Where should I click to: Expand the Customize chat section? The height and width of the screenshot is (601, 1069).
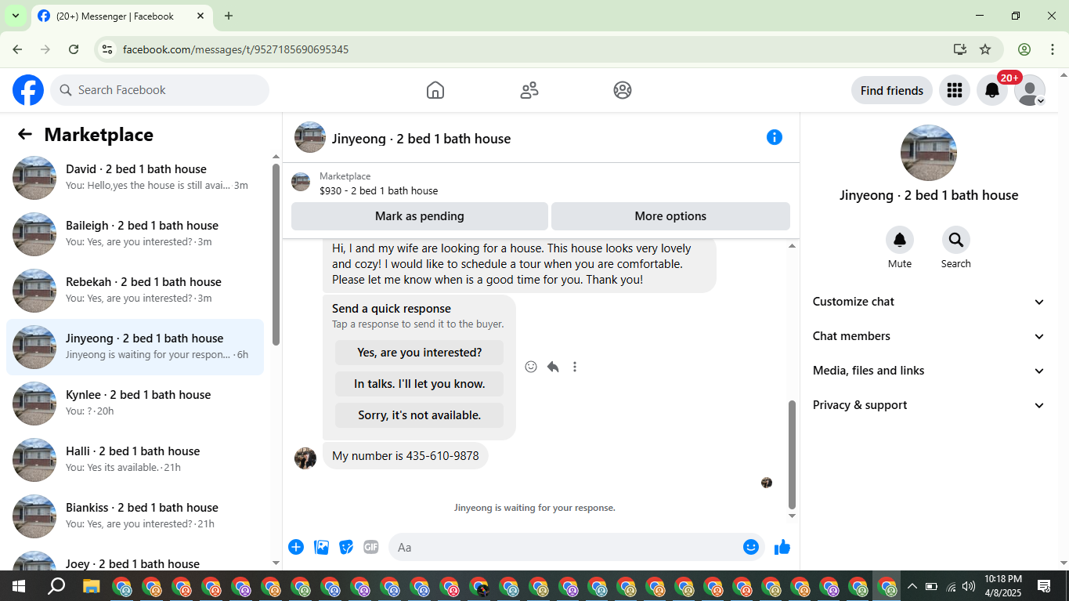point(929,302)
